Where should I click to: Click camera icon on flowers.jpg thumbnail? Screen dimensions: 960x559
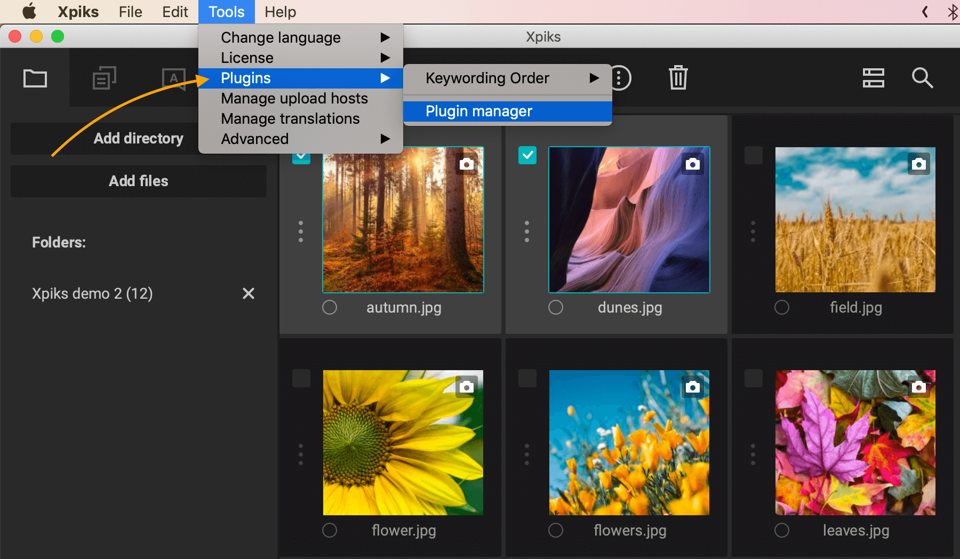click(692, 387)
